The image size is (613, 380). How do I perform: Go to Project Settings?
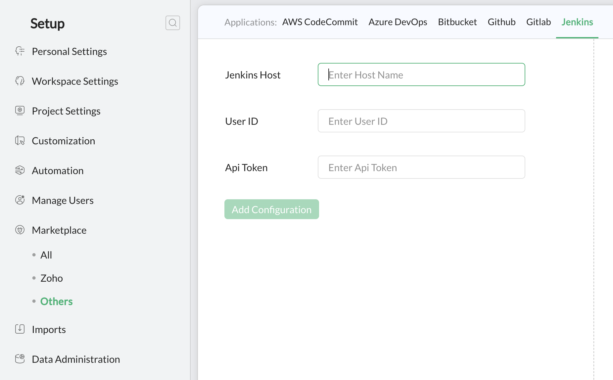(x=66, y=111)
